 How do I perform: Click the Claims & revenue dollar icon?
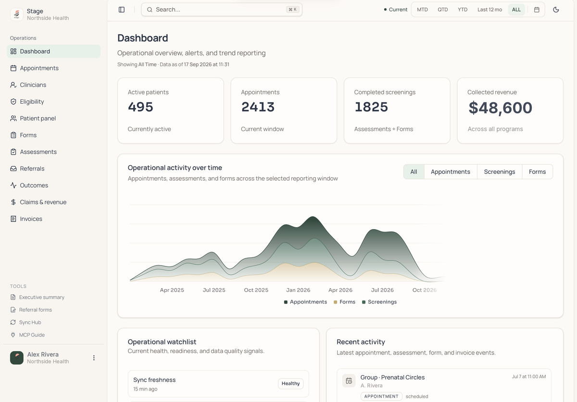pyautogui.click(x=13, y=202)
